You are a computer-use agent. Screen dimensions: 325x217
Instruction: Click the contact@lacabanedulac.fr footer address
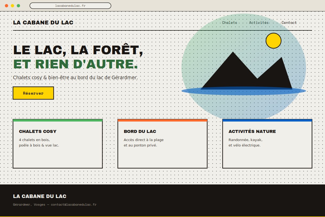74,205
